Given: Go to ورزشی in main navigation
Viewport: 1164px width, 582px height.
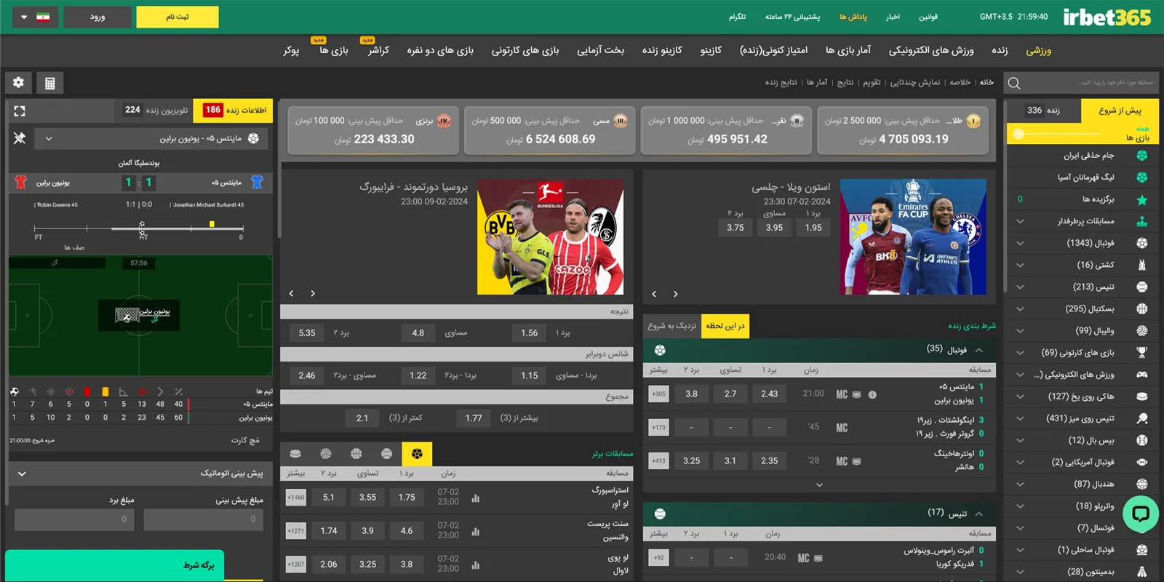Looking at the screenshot, I should tap(1038, 50).
